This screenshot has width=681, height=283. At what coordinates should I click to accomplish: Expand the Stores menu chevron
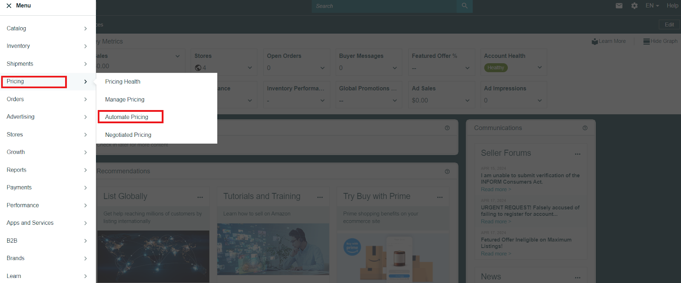(86, 135)
